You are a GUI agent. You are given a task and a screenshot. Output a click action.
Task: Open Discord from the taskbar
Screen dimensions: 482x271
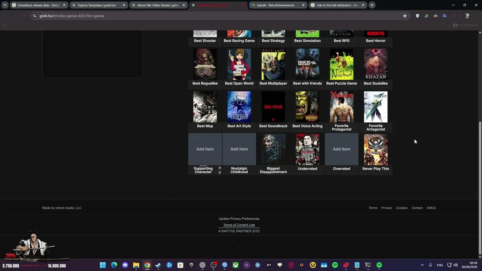pos(125,265)
